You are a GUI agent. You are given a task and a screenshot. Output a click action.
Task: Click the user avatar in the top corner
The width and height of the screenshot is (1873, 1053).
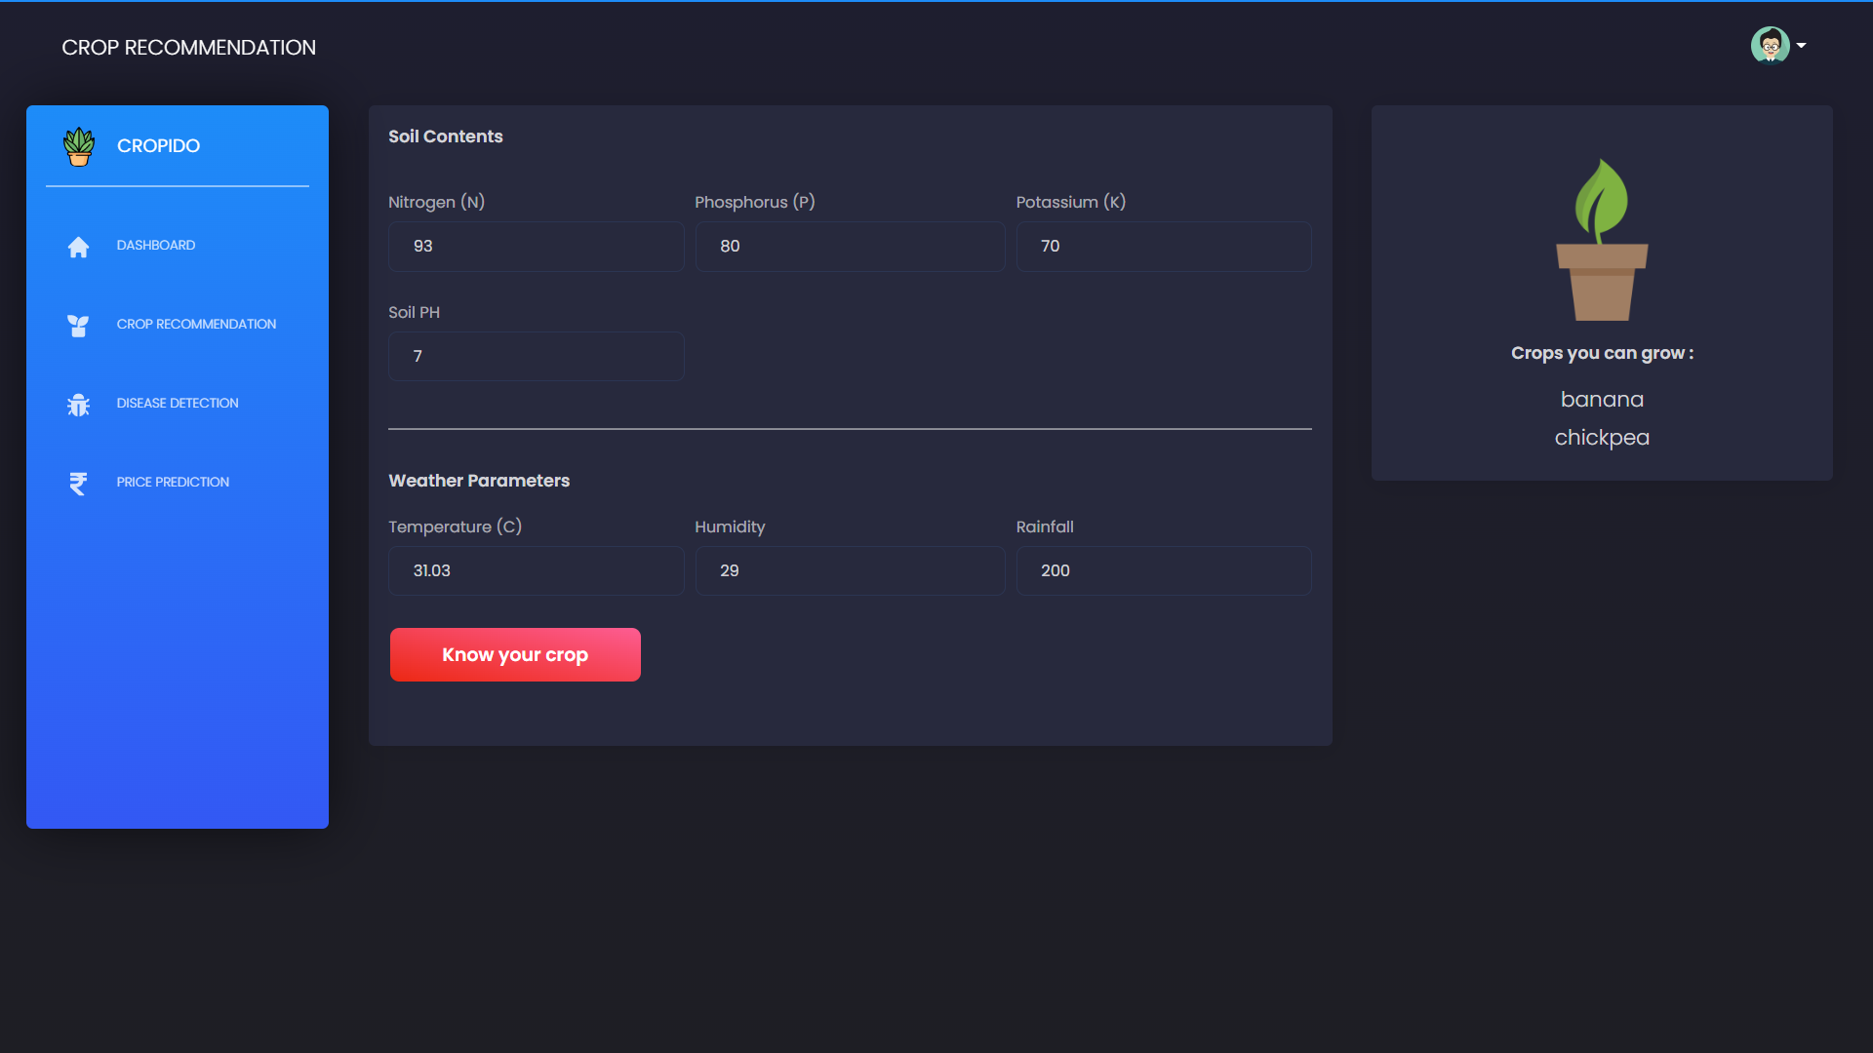point(1769,44)
